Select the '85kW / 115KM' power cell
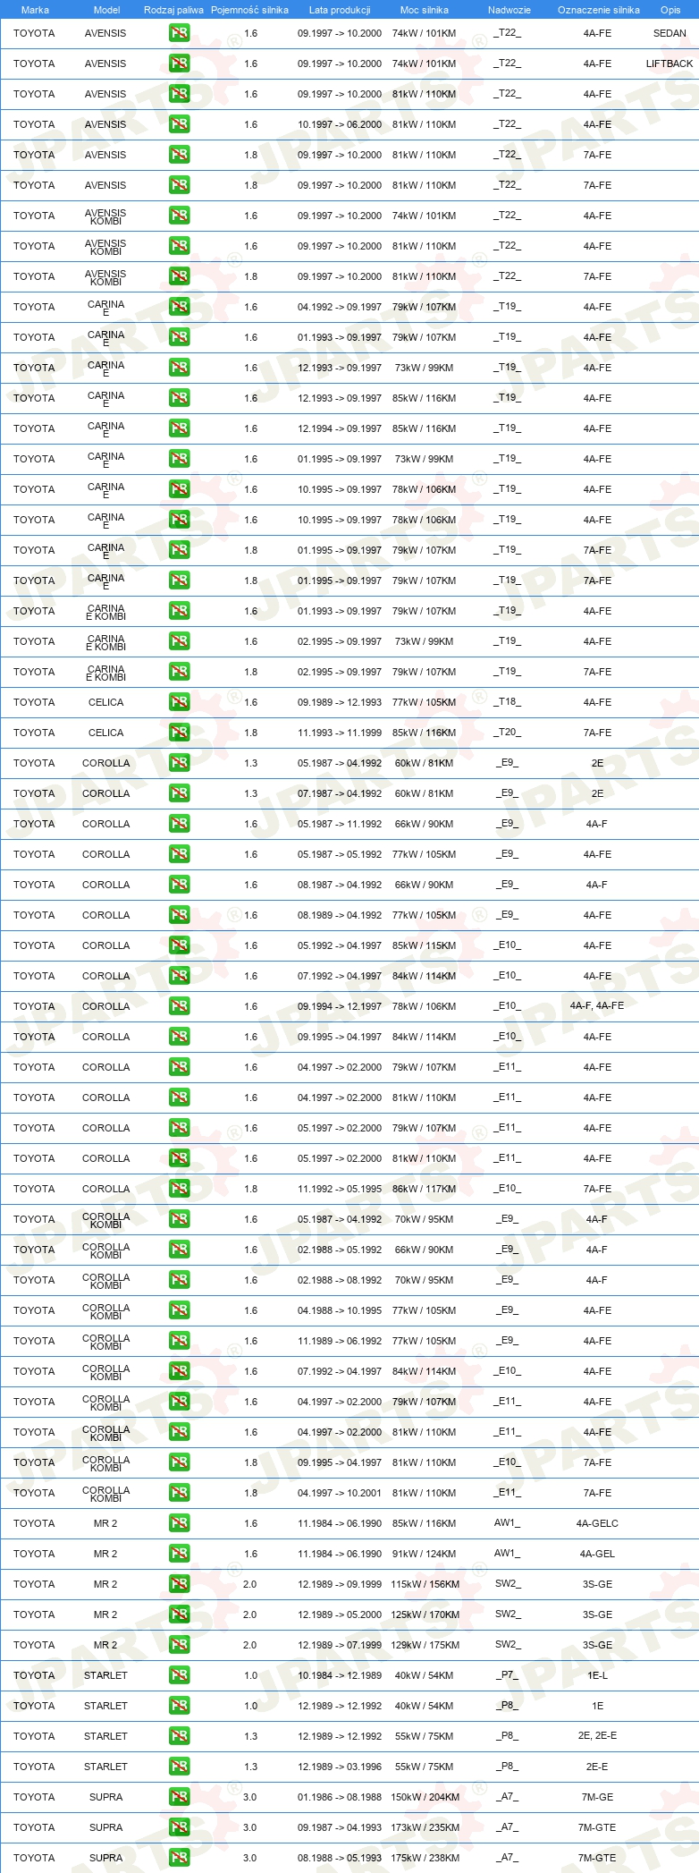Image resolution: width=699 pixels, height=1873 pixels. [425, 945]
